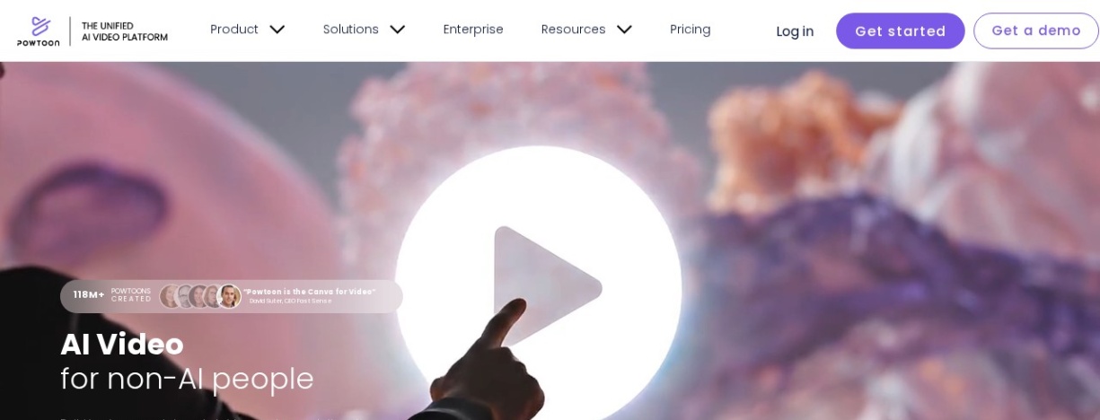The image size is (1100, 420).
Task: Click the Get a demo button
Action: tap(1035, 31)
